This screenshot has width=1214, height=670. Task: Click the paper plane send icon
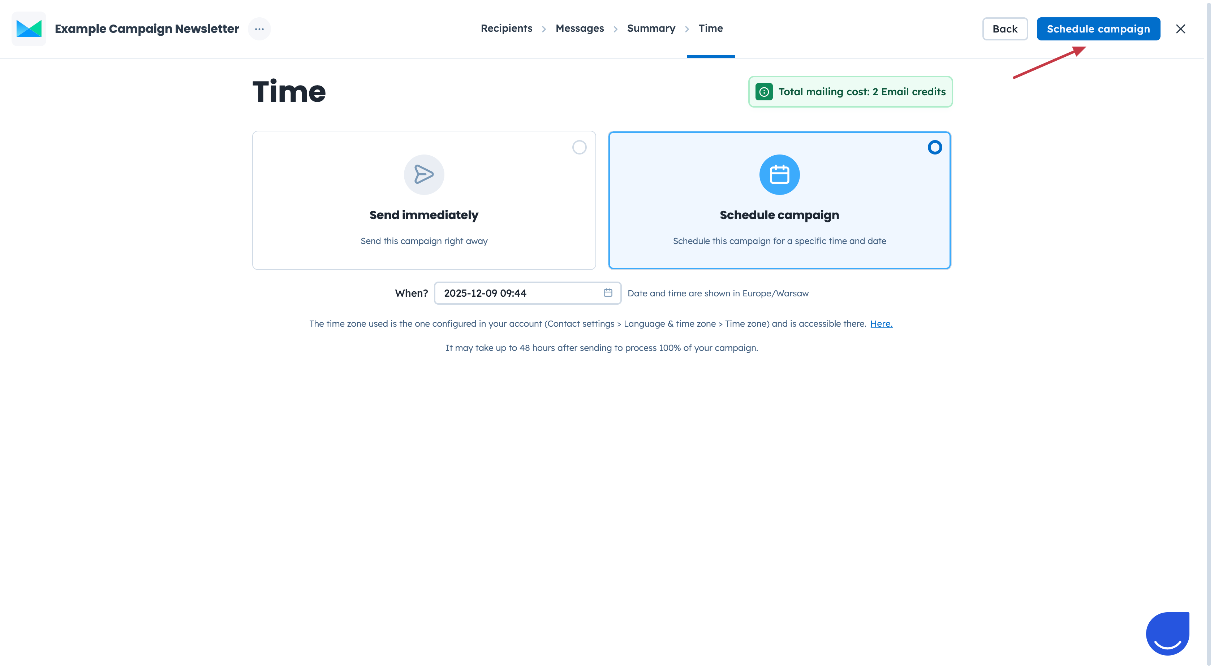tap(424, 175)
